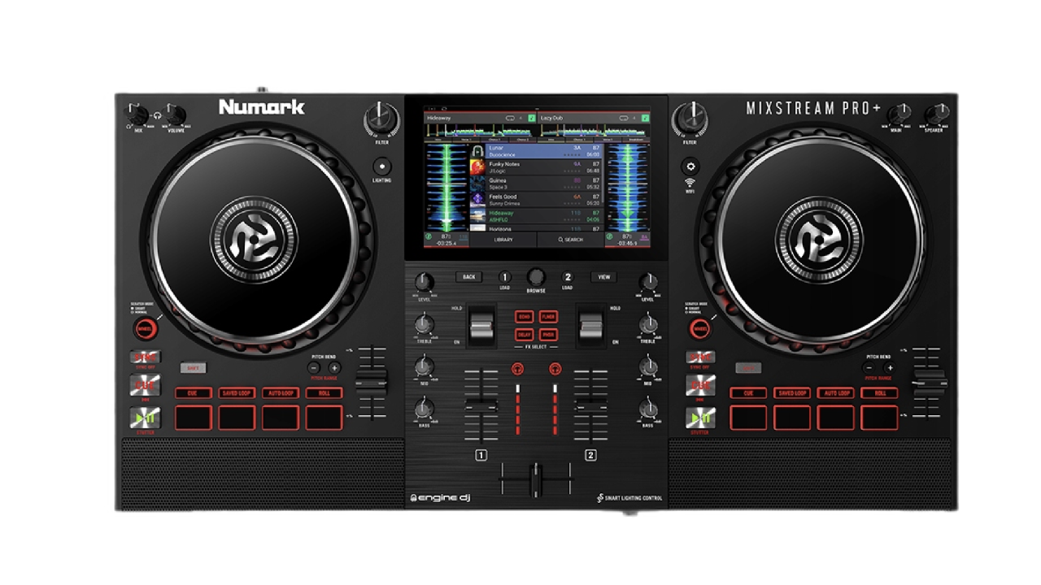Select the Feels Good track row
Screen dimensions: 1041x585
(537, 199)
